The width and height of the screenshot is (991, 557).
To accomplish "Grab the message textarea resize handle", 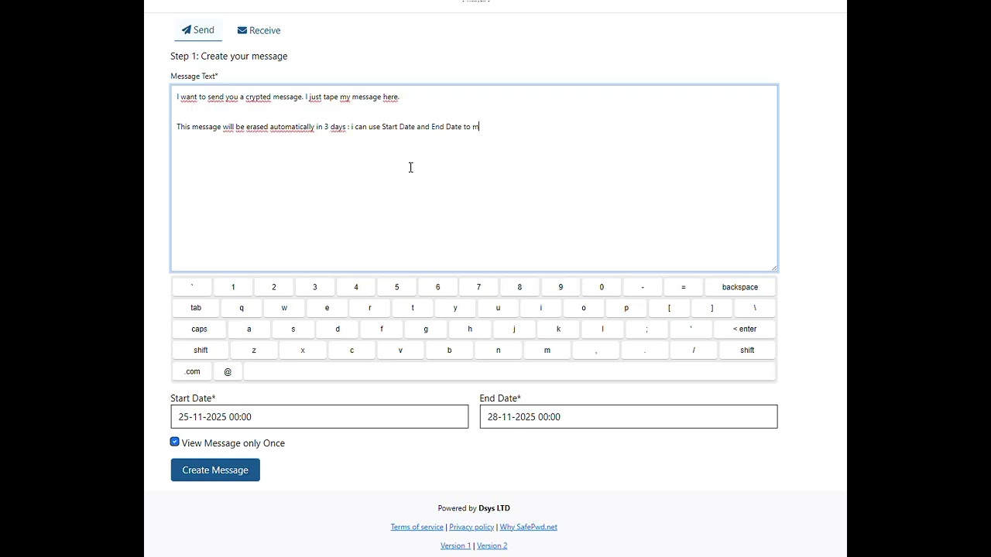I will (x=773, y=268).
